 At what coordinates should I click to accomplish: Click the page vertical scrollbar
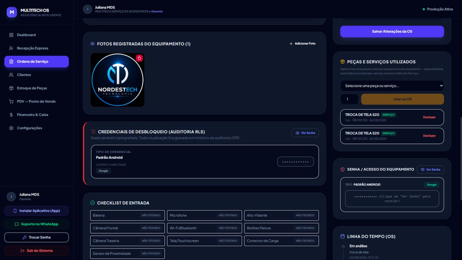click(x=461, y=159)
